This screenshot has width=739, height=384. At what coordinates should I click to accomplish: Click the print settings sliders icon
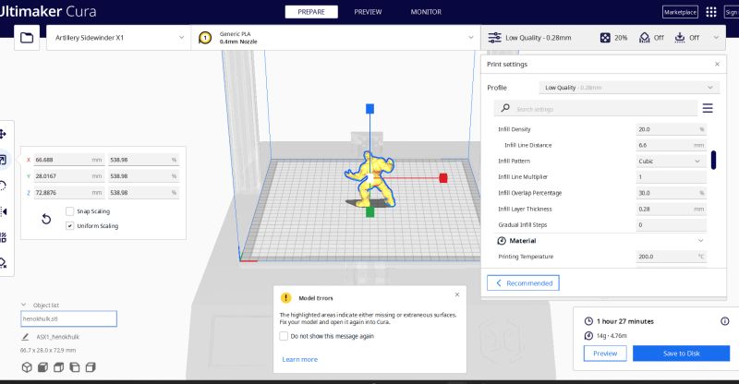[x=494, y=38]
